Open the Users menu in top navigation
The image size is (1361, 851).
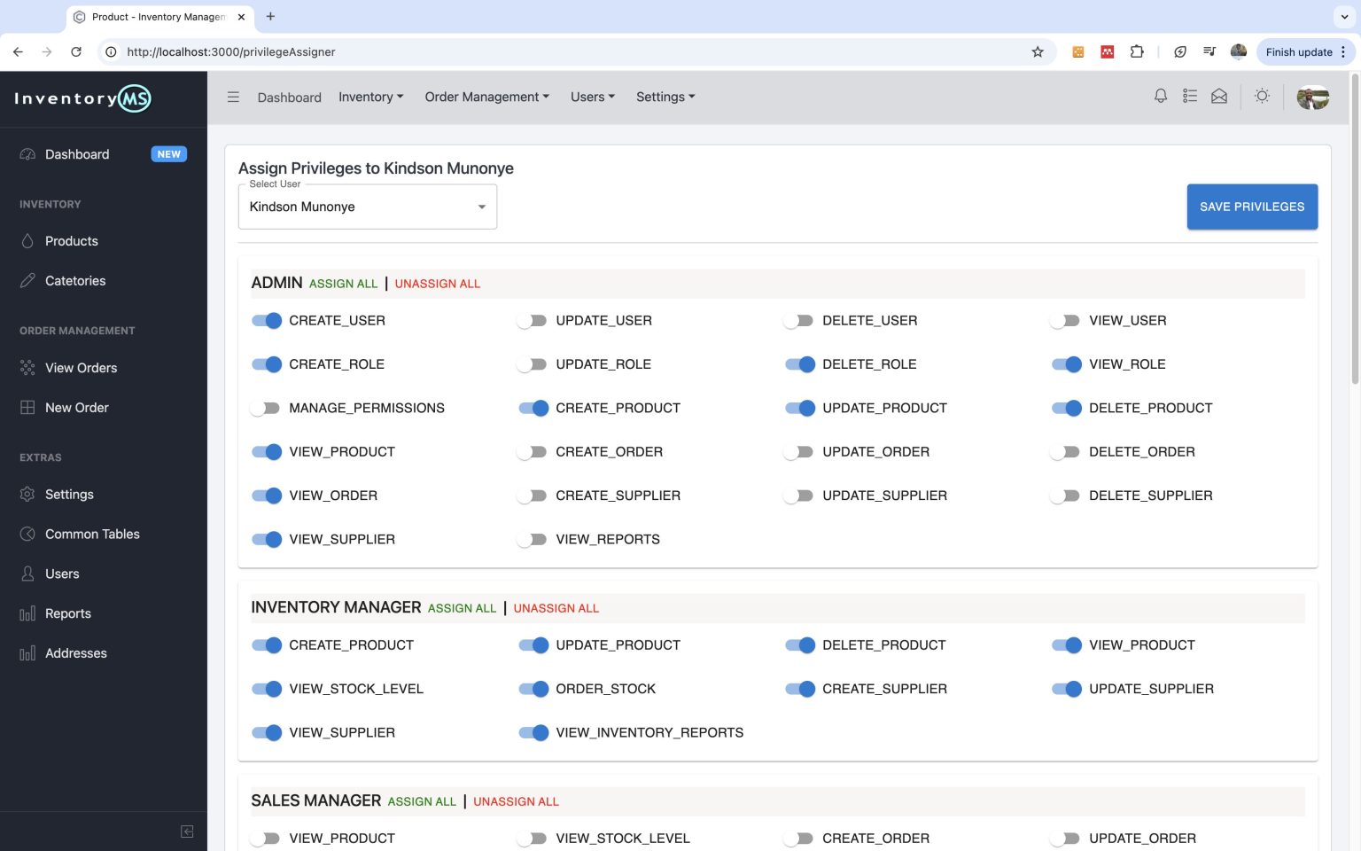point(592,97)
